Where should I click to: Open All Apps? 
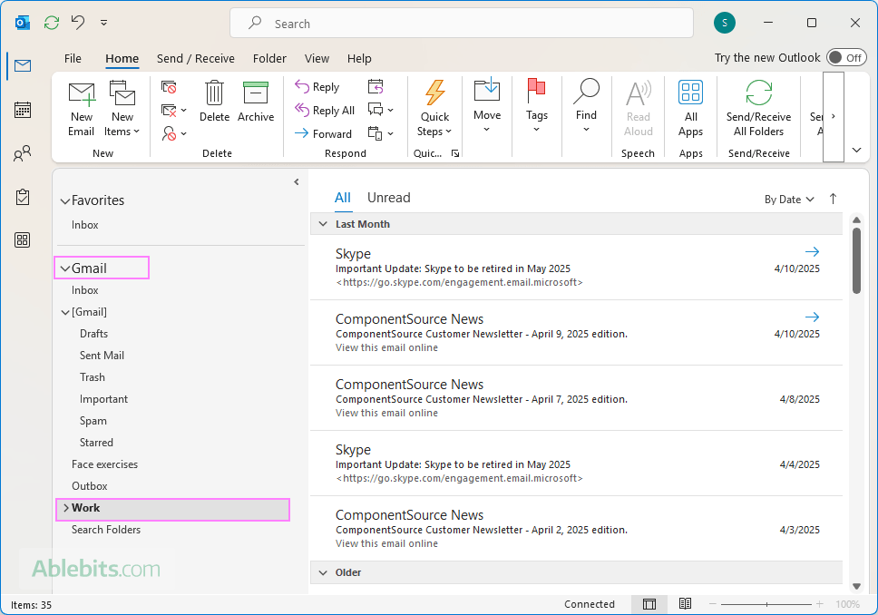tap(690, 109)
